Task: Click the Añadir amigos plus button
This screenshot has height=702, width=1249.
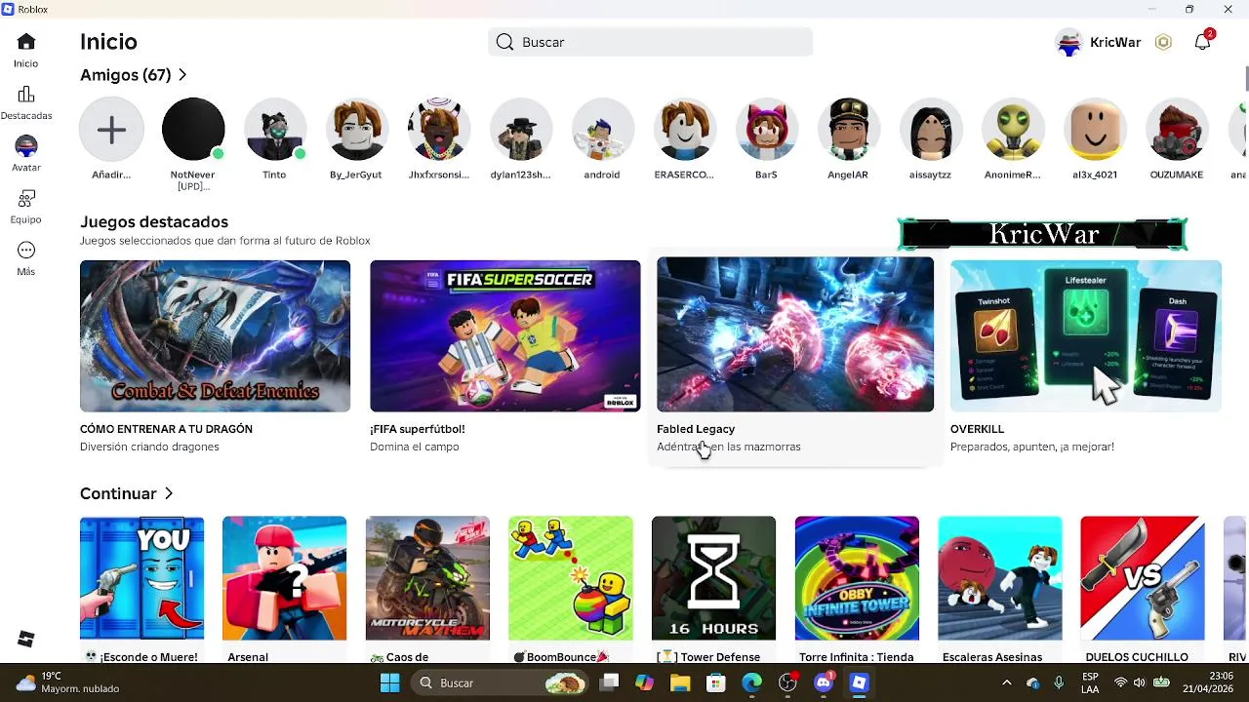Action: tap(111, 129)
